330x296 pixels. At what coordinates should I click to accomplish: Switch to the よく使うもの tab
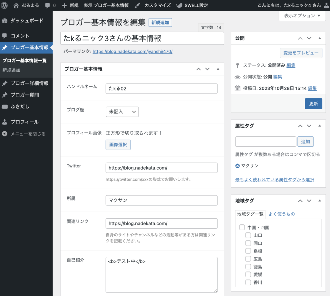click(x=282, y=214)
